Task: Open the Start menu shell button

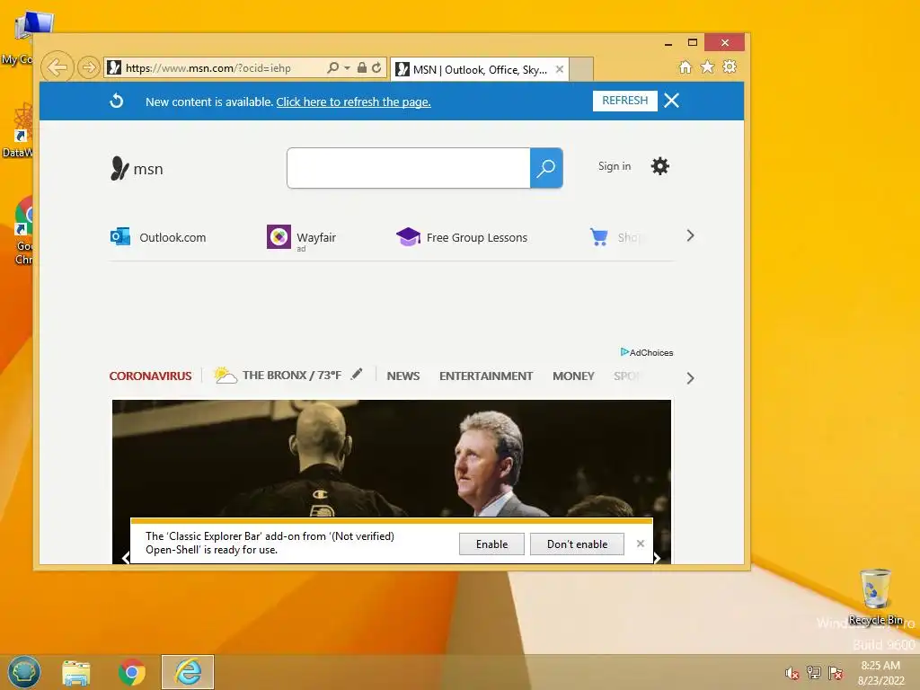Action: coord(24,672)
